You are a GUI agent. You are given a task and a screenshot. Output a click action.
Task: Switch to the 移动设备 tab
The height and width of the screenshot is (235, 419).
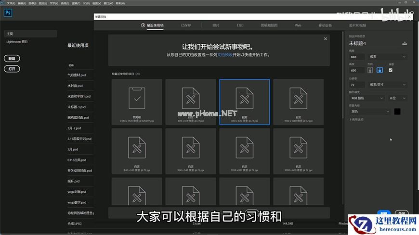point(325,25)
